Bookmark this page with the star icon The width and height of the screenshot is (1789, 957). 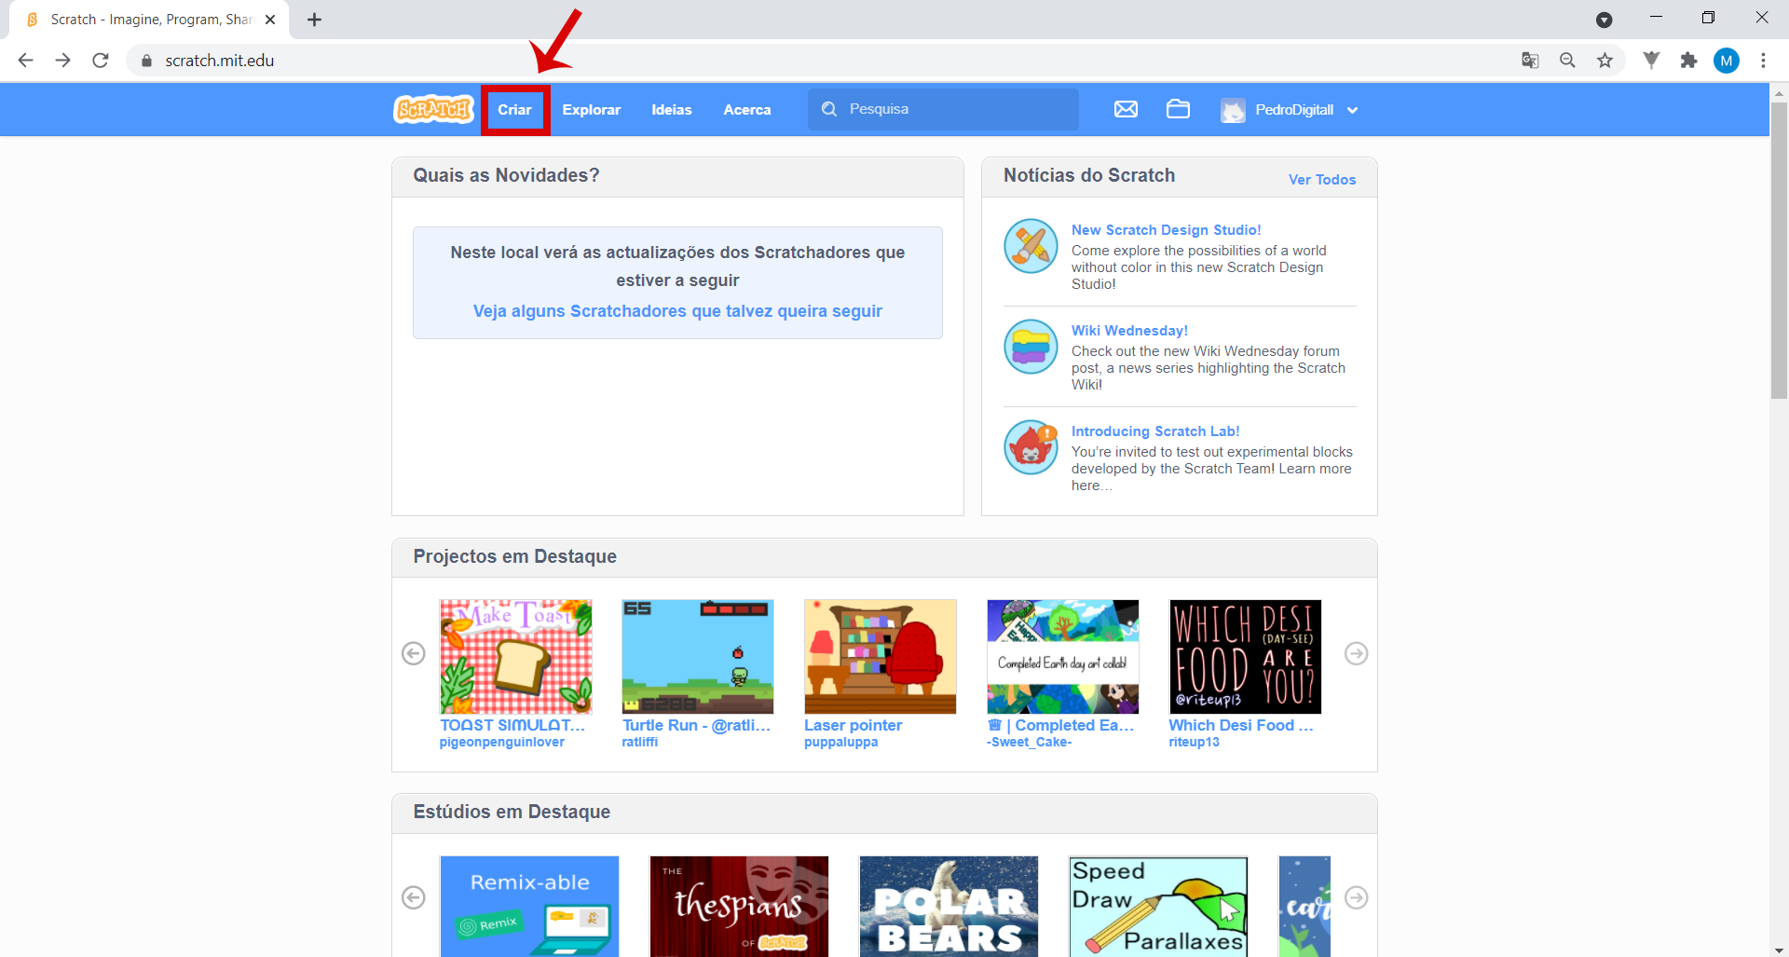click(x=1605, y=61)
